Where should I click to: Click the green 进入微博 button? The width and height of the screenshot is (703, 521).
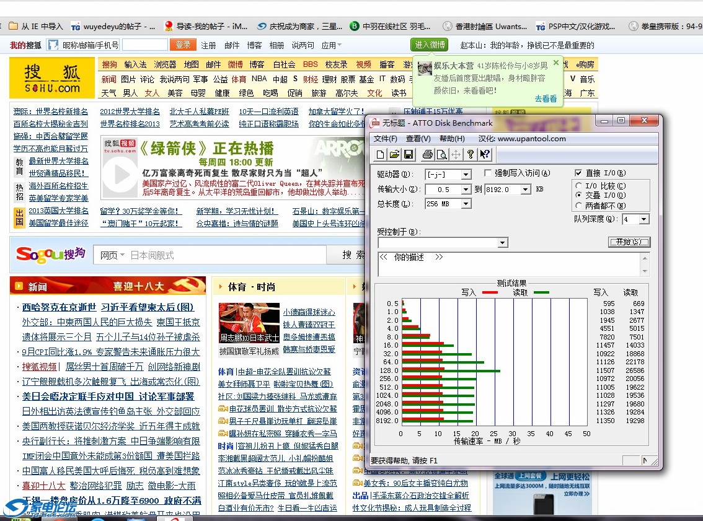[429, 45]
